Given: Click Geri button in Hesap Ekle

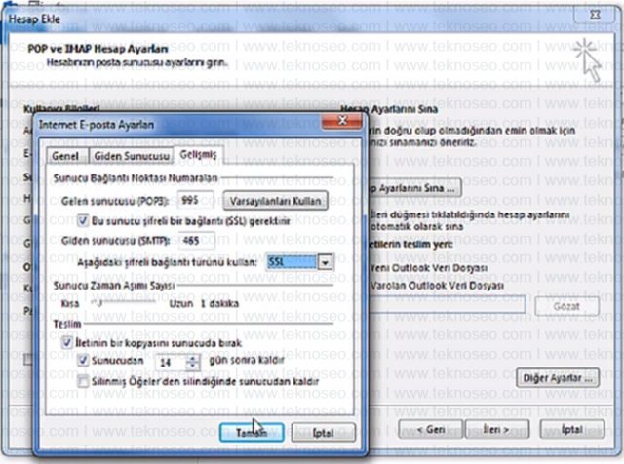Looking at the screenshot, I should pyautogui.click(x=431, y=430).
